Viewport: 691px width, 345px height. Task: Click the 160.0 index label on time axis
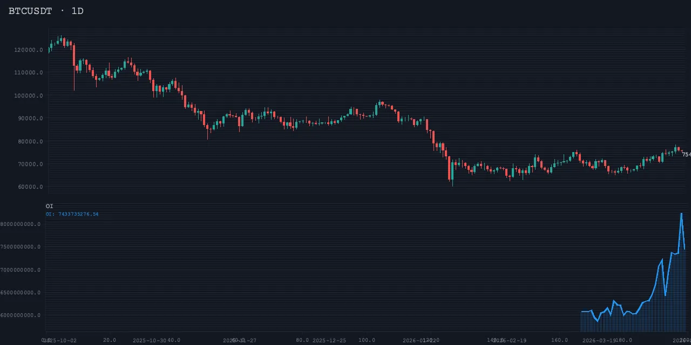[559, 340]
